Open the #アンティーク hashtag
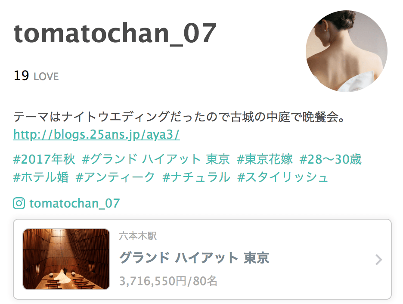This screenshot has width=403, height=304. tap(115, 177)
